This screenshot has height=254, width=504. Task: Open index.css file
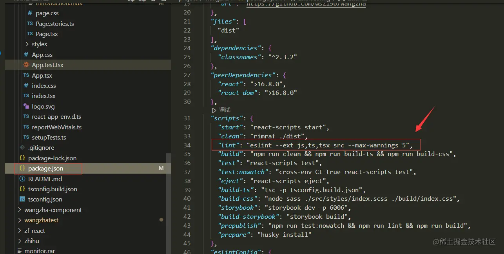point(44,85)
